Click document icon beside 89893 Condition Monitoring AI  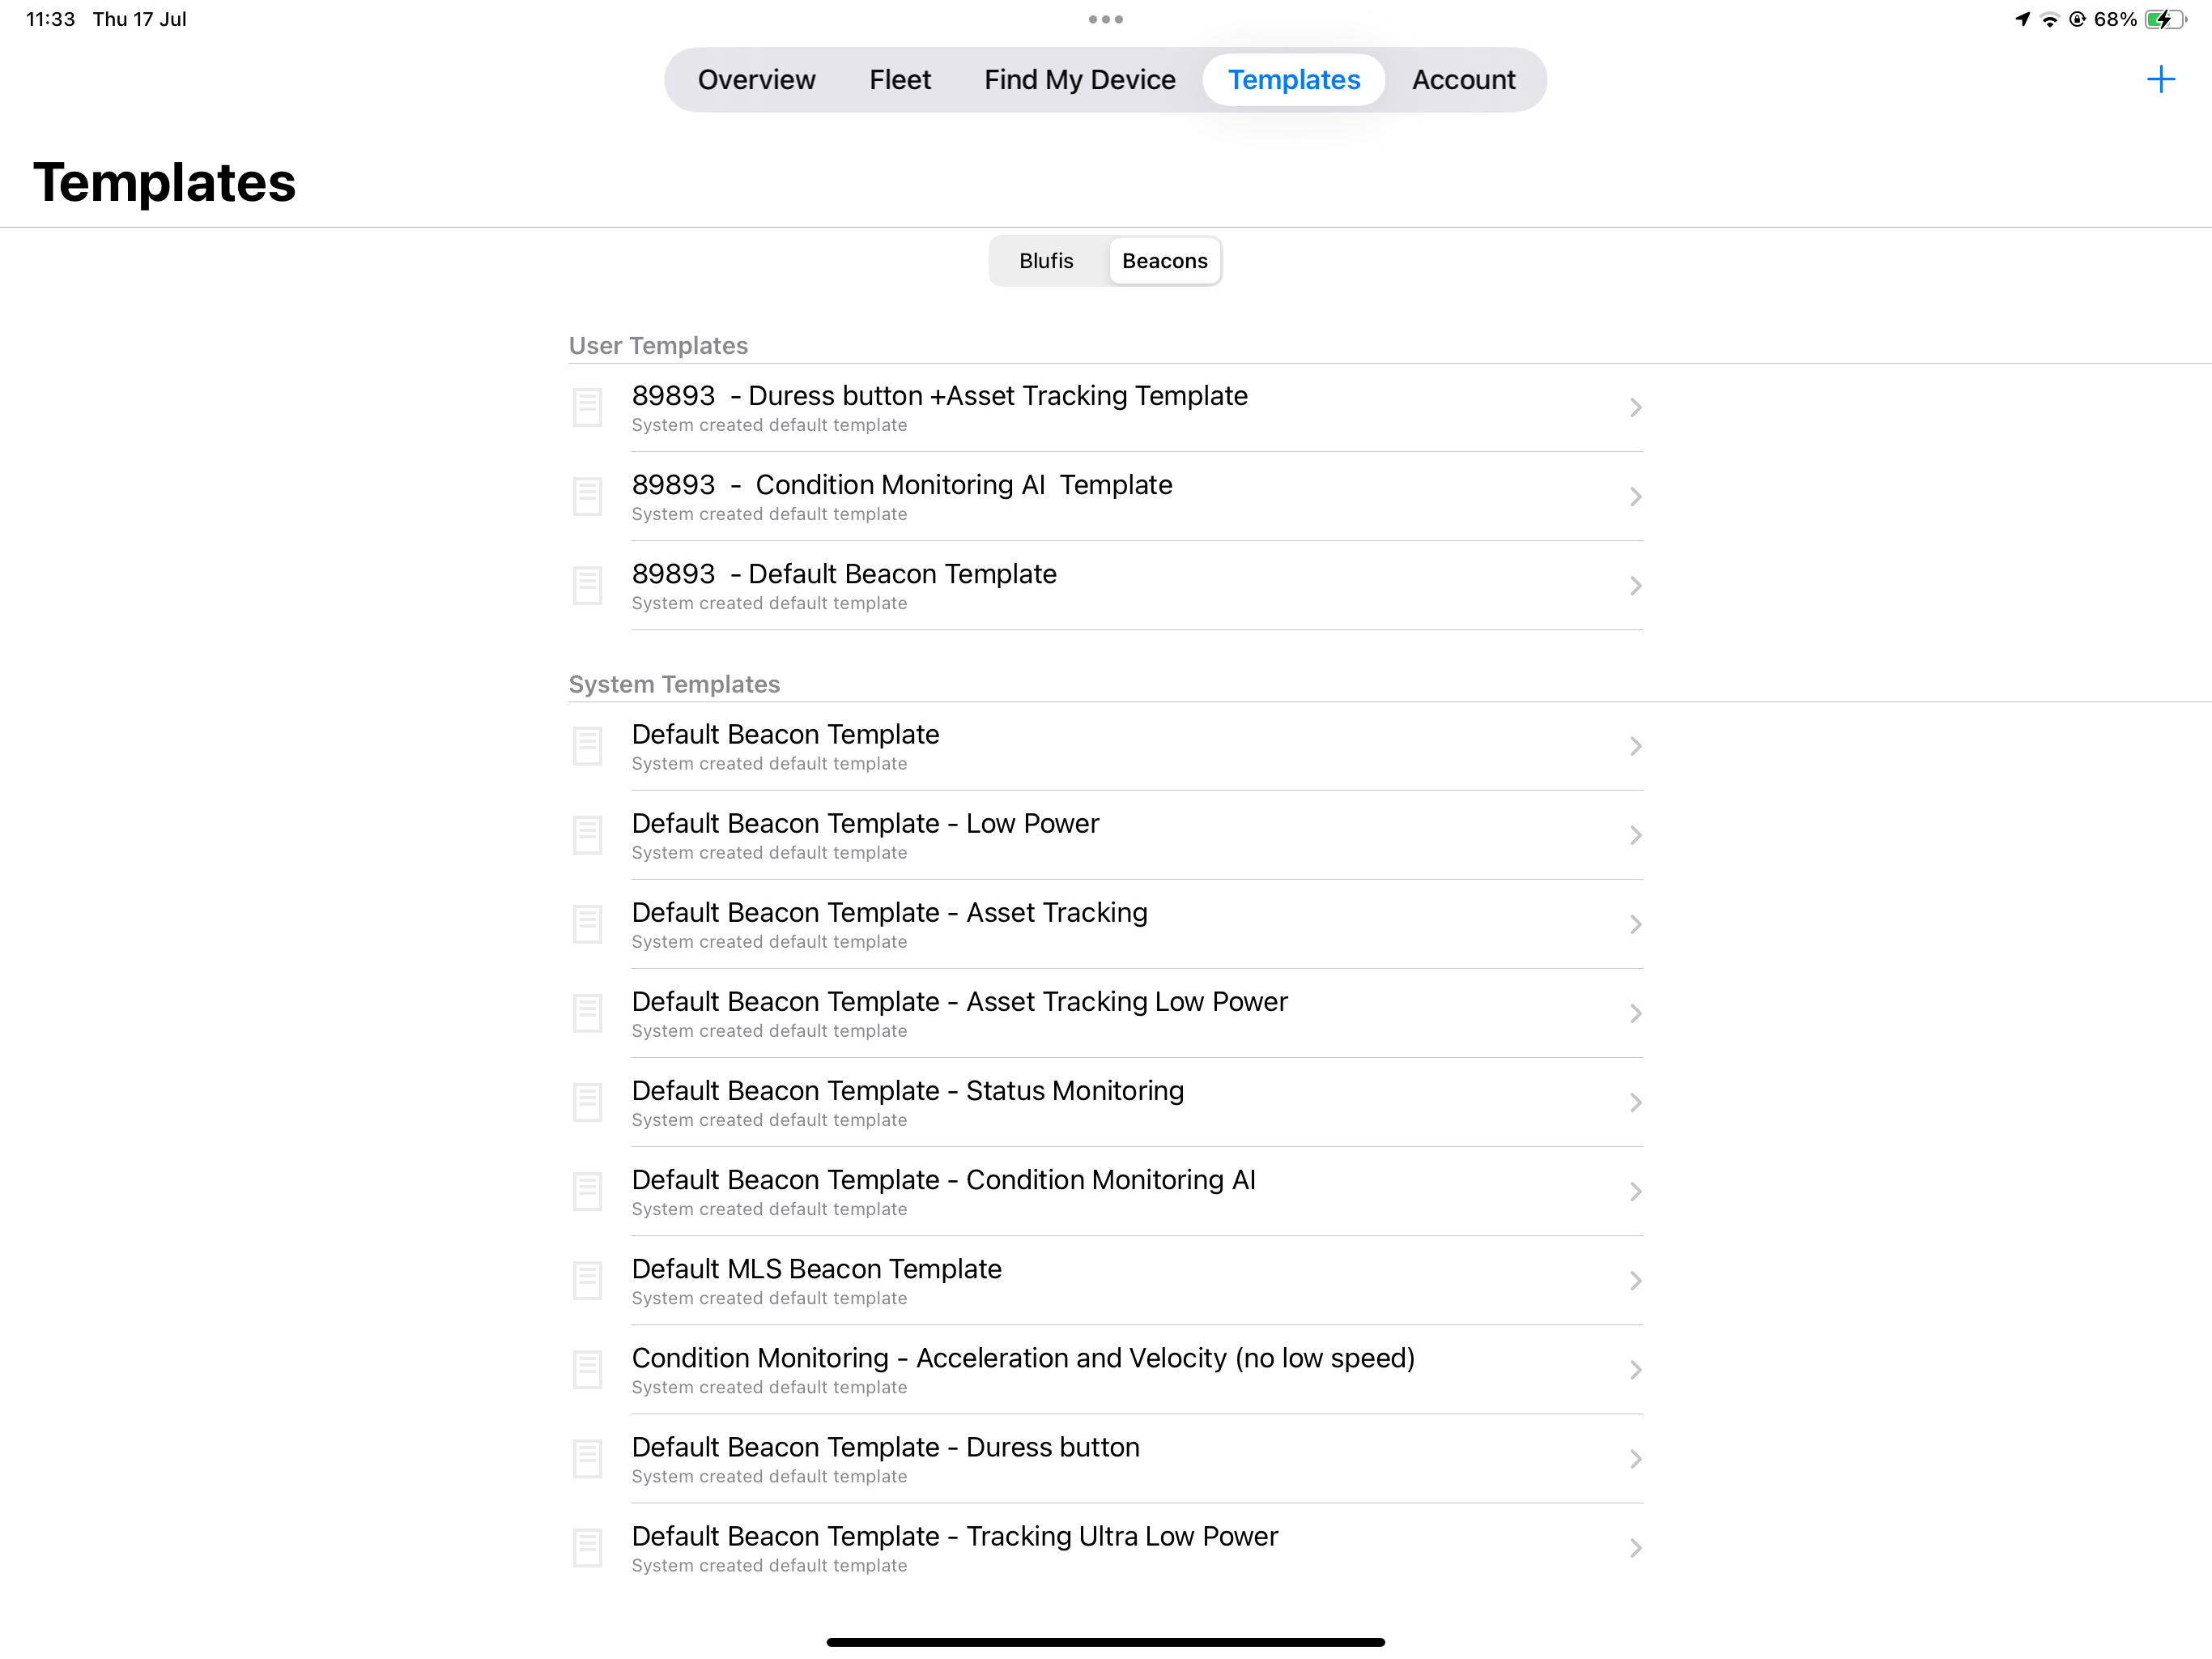pyautogui.click(x=587, y=497)
